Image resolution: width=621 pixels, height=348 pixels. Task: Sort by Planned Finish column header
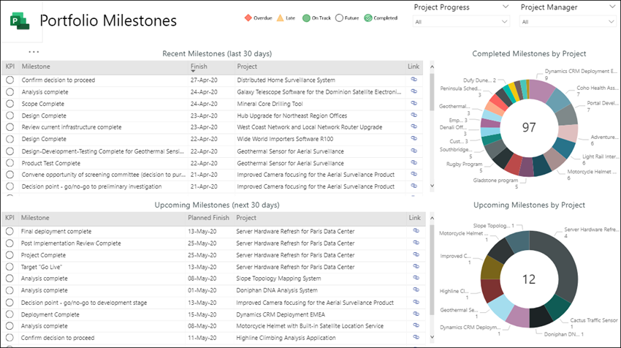pos(208,218)
